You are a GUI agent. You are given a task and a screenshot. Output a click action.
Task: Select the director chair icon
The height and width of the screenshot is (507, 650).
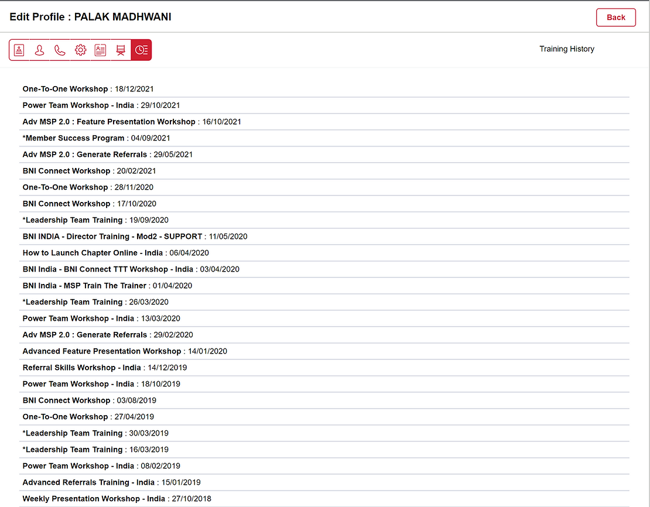click(x=121, y=50)
